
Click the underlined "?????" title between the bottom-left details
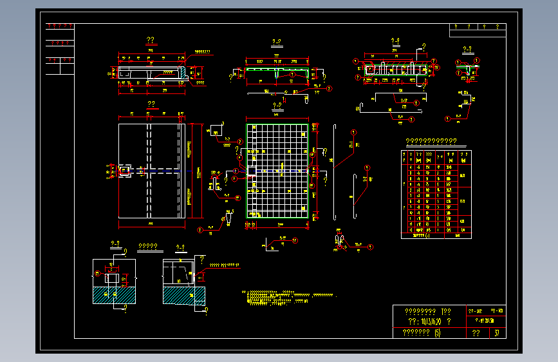[x=148, y=247]
